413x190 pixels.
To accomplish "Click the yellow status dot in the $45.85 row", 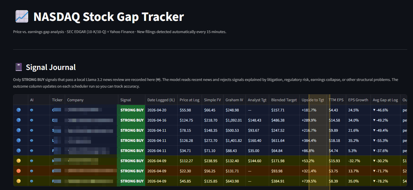I will point(19,181).
